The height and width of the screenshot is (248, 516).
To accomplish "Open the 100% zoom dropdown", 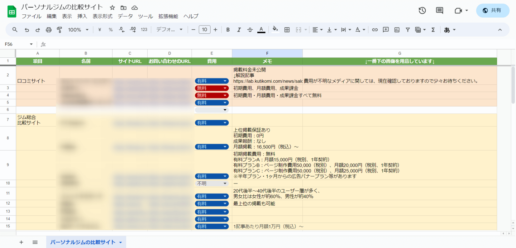I will click(78, 30).
